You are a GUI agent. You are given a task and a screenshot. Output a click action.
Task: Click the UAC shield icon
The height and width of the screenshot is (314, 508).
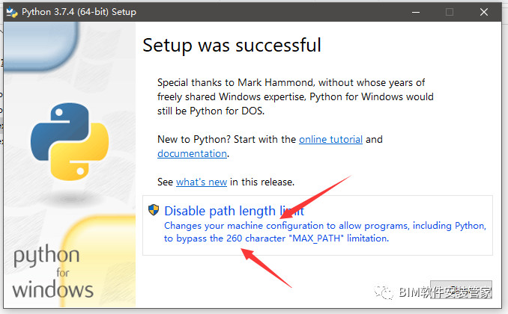tap(154, 210)
